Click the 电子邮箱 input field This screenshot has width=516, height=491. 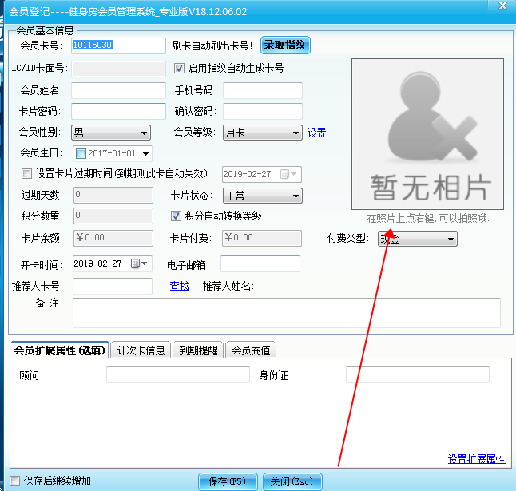click(x=260, y=263)
